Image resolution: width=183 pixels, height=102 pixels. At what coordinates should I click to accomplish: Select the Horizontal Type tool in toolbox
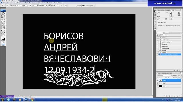point(4,28)
